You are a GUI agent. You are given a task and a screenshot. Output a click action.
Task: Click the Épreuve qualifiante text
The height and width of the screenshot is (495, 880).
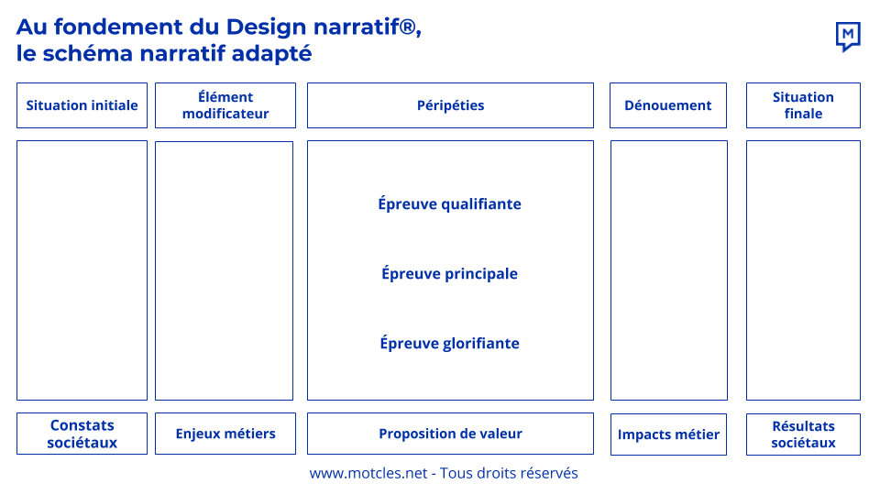(x=449, y=203)
